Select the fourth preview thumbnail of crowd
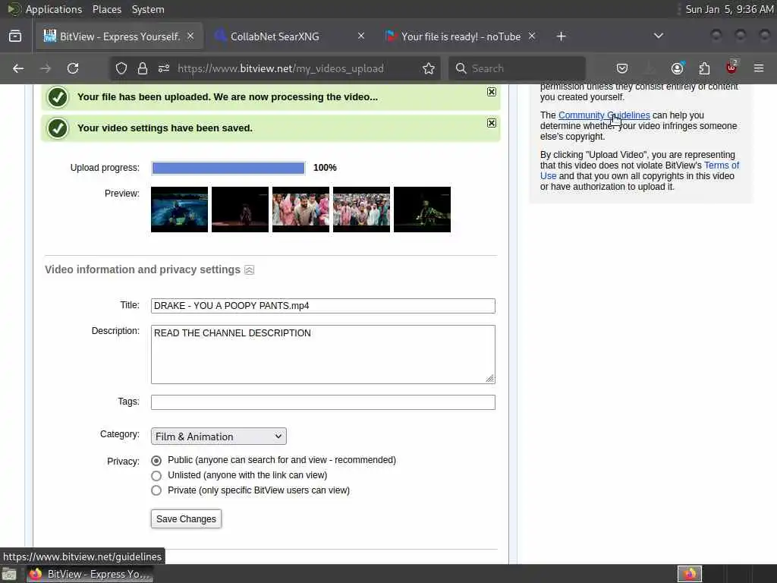 [361, 210]
